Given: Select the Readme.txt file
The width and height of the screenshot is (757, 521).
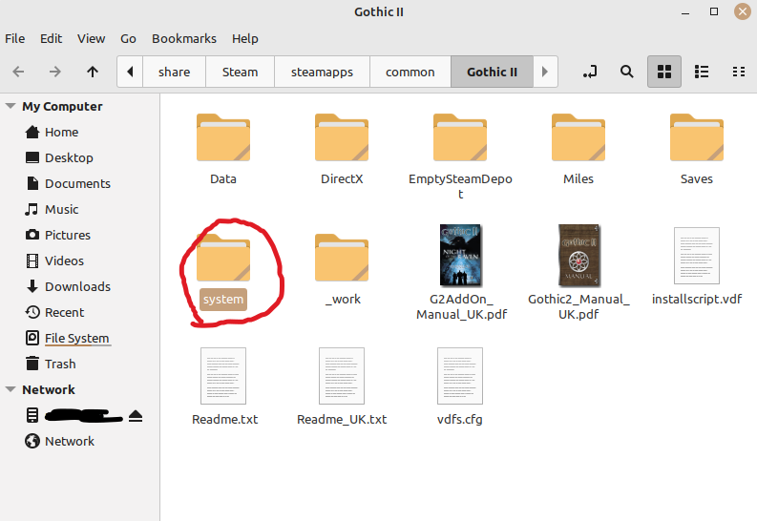Looking at the screenshot, I should tap(223, 386).
